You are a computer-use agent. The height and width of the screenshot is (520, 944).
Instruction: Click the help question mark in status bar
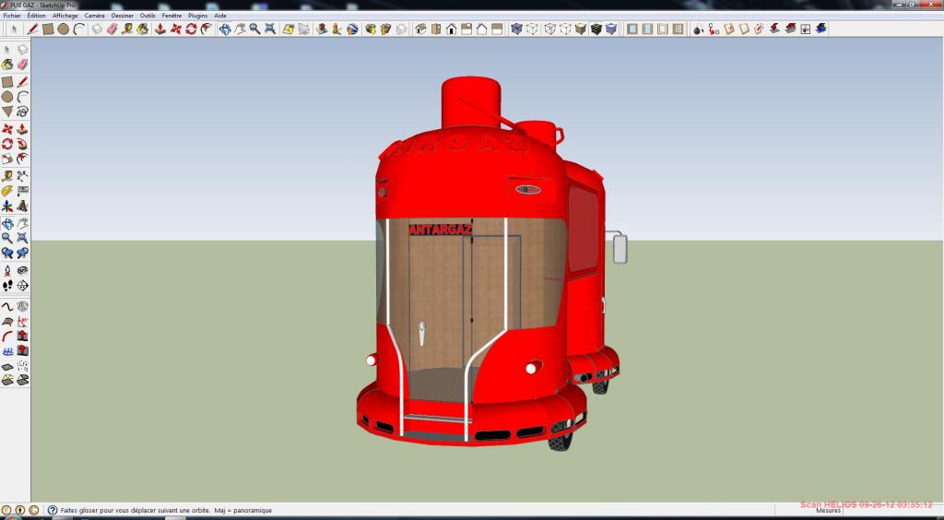coord(53,511)
